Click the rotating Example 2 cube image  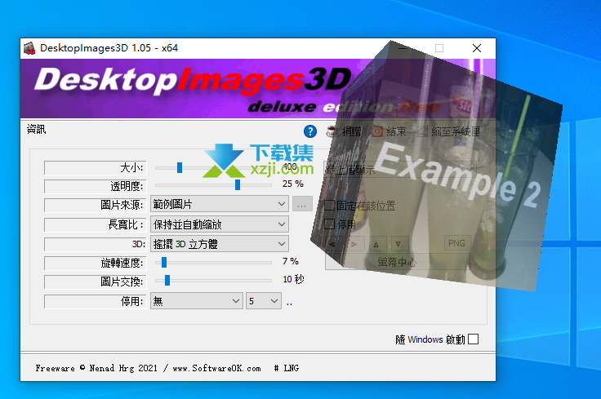point(436,168)
